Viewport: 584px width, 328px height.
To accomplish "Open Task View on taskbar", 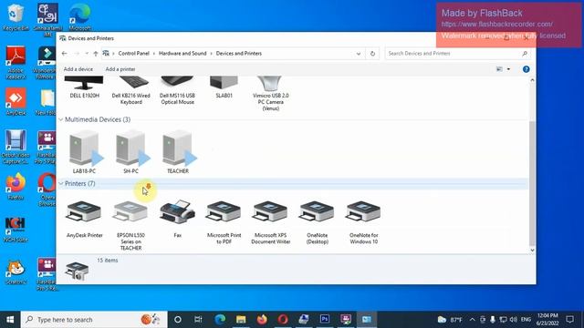I will coord(198,320).
